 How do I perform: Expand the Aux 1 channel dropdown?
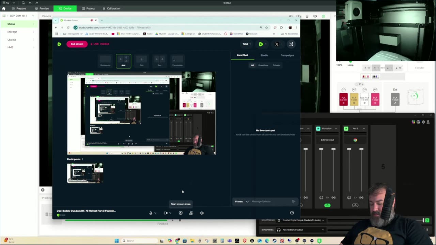point(364,129)
